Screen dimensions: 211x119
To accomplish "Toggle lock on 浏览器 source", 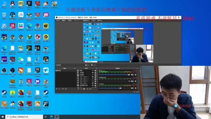I will (x=95, y=73).
